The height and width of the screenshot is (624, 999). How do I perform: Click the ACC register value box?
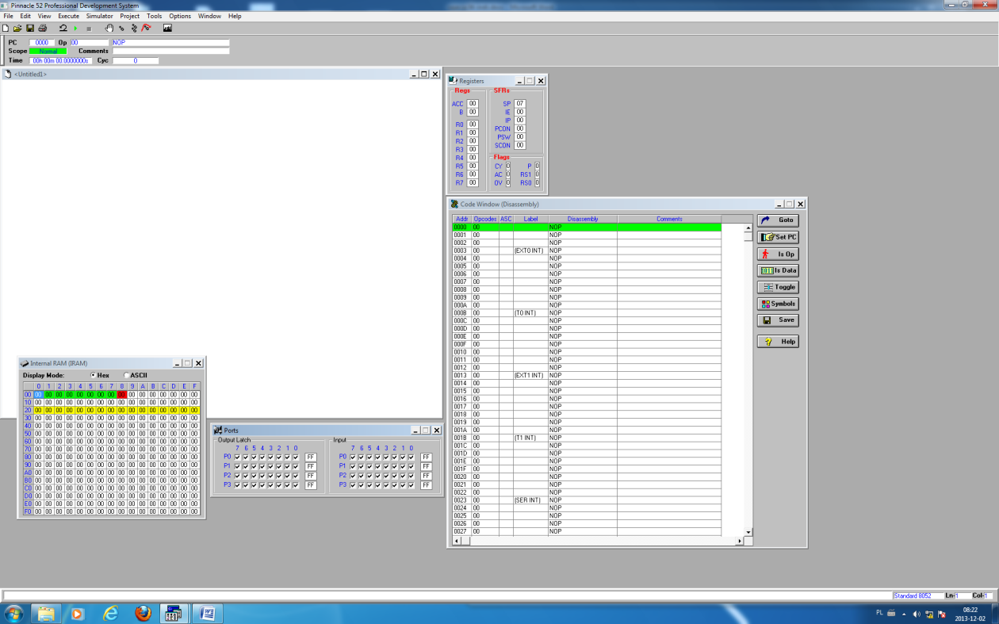point(473,104)
